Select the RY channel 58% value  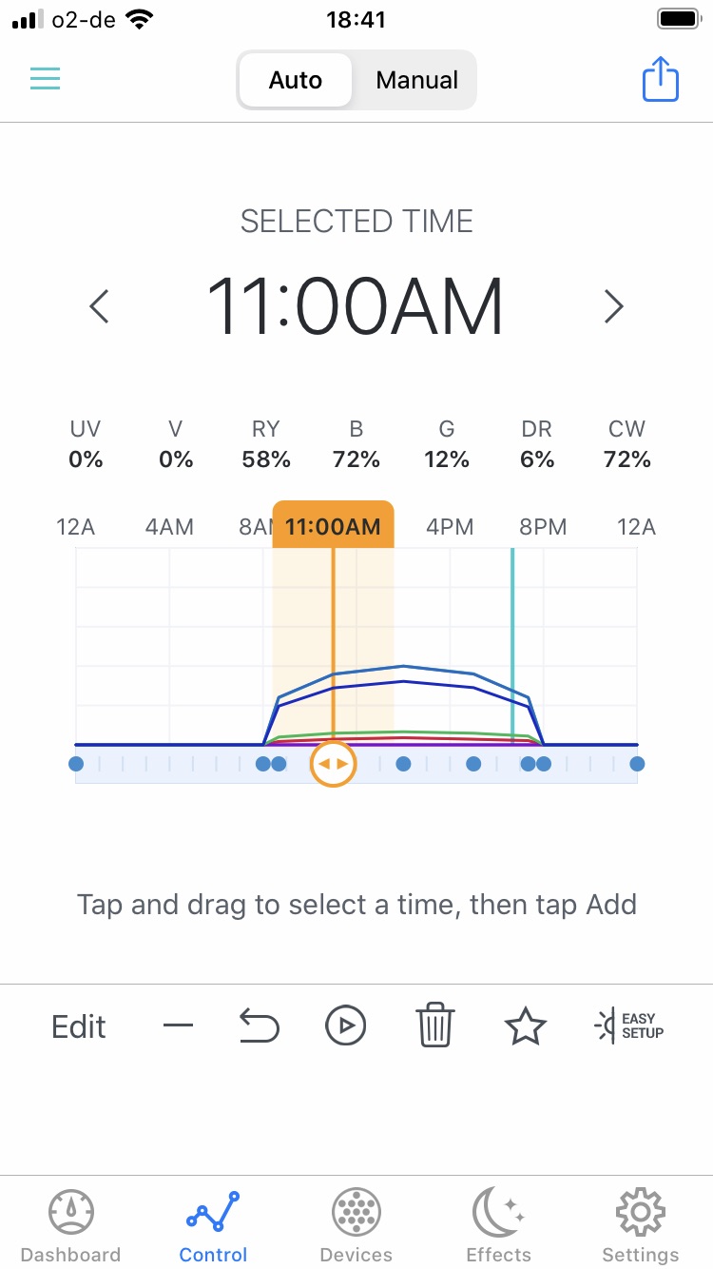[x=266, y=459]
